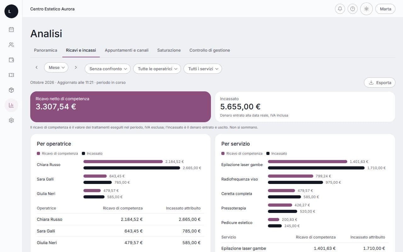Open the calendar icon in sidebar
Image resolution: width=403 pixels, height=252 pixels.
click(11, 30)
